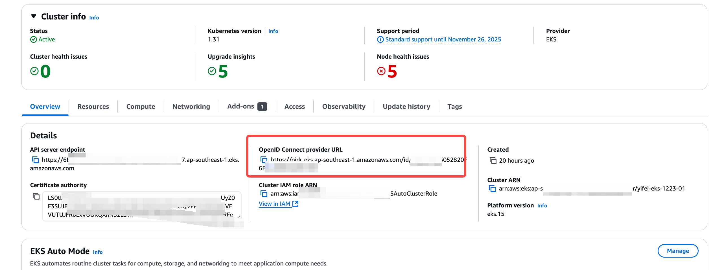Open Info link beside Cluster info
The width and height of the screenshot is (722, 270).
[94, 17]
